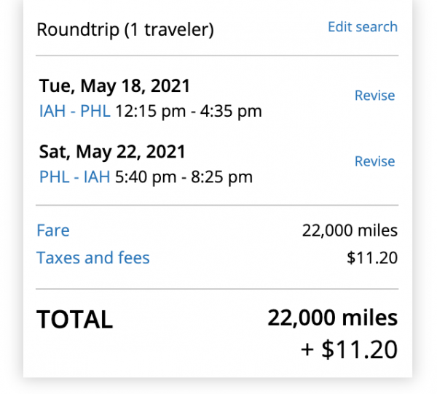437x394 pixels.
Task: Click the 5:40 pm - 8:25 pm times
Action: (184, 177)
